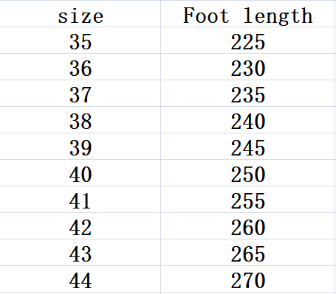Click the cell containing size 37
Screen dimensions: 336x294
click(80, 94)
